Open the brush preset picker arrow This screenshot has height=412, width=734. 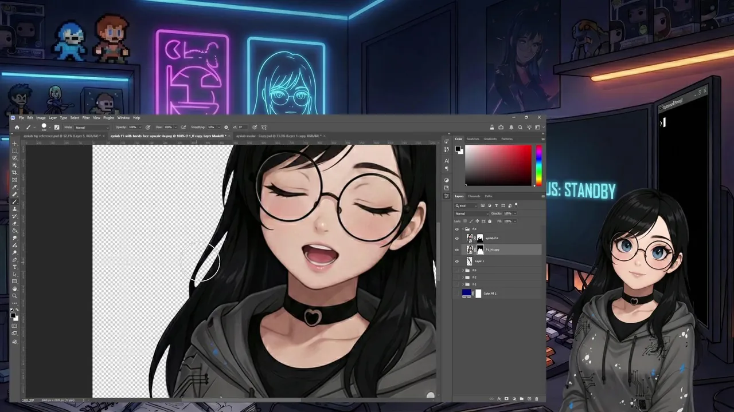(x=50, y=127)
